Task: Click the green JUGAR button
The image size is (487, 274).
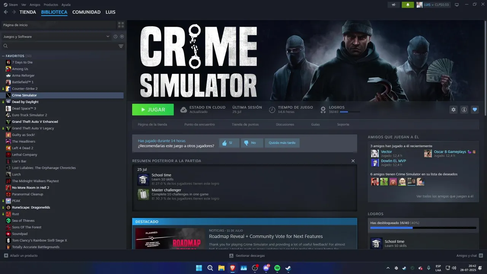Action: coord(153,110)
